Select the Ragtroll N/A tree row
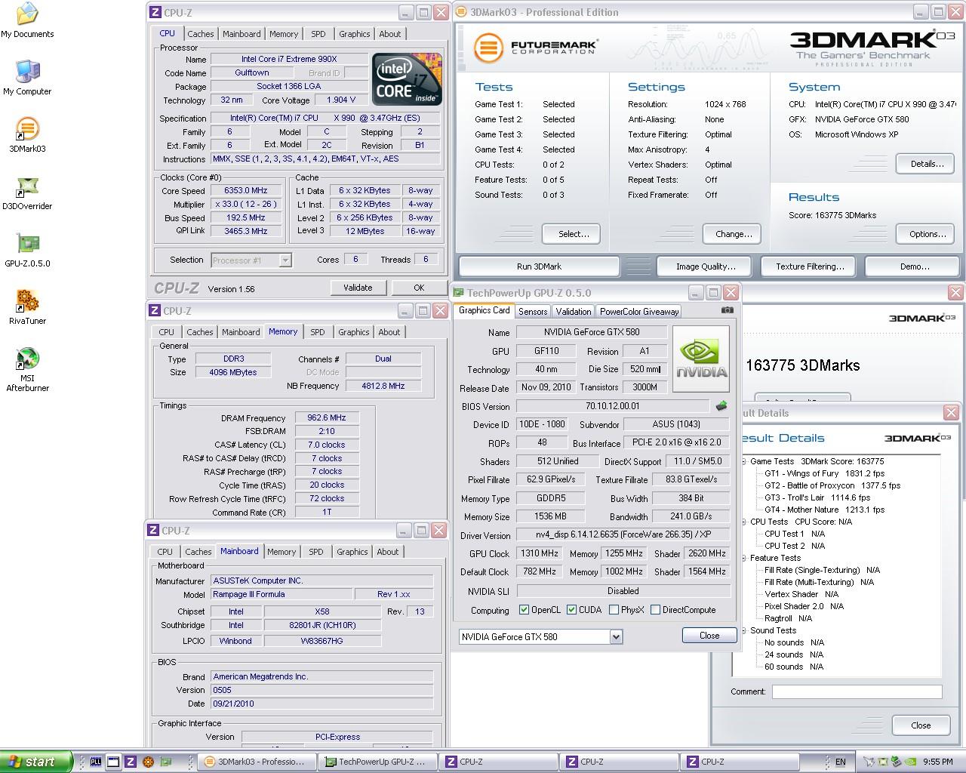The width and height of the screenshot is (966, 773). coord(788,618)
